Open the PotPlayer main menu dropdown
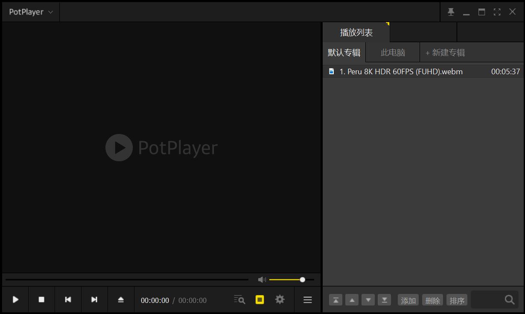This screenshot has height=314, width=525. pos(30,12)
